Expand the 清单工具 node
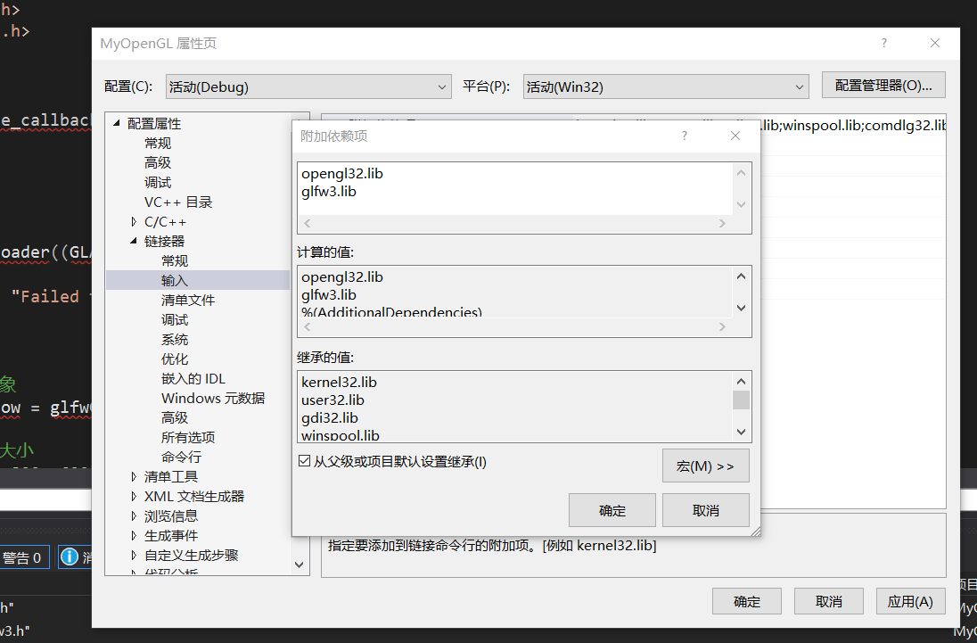Screen dimensions: 977x643 tap(134, 476)
